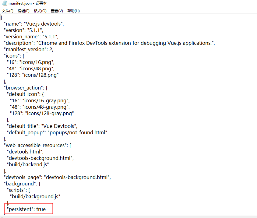The width and height of the screenshot is (257, 218).
Task: Click the "build/backend.js" line
Action: (x=28, y=164)
